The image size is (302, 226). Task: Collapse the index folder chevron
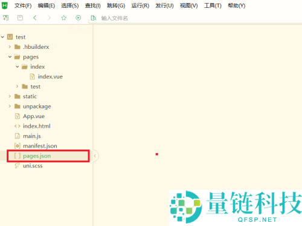coord(18,67)
